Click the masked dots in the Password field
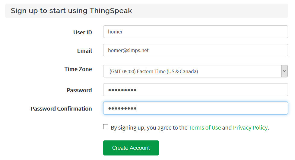 (x=122, y=90)
